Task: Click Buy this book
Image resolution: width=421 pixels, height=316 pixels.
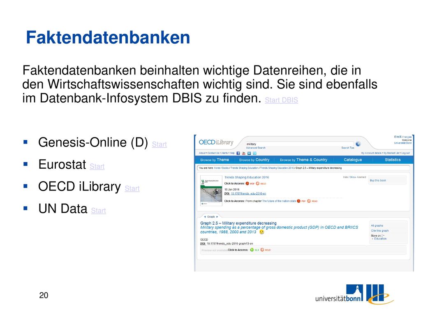Action: click(x=378, y=180)
